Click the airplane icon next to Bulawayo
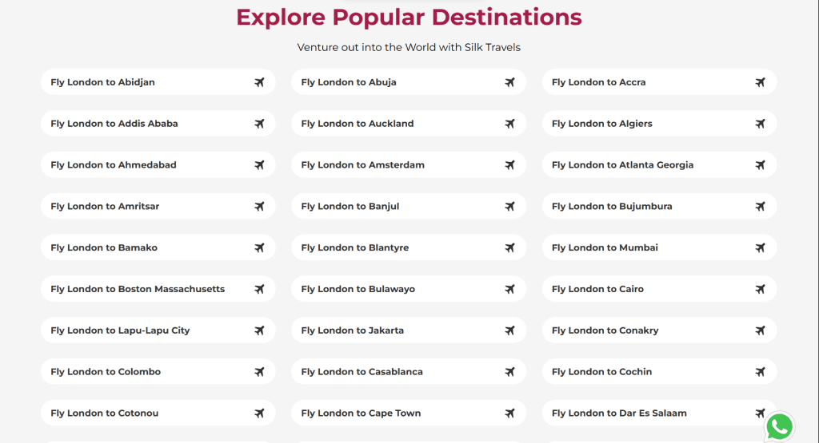This screenshot has width=819, height=443. pyautogui.click(x=509, y=289)
